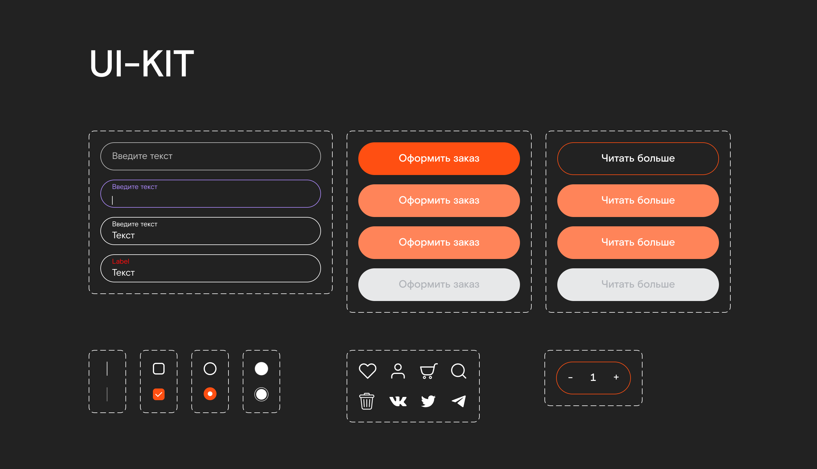This screenshot has width=817, height=469.
Task: Click the Twitter bird icon
Action: (x=428, y=401)
